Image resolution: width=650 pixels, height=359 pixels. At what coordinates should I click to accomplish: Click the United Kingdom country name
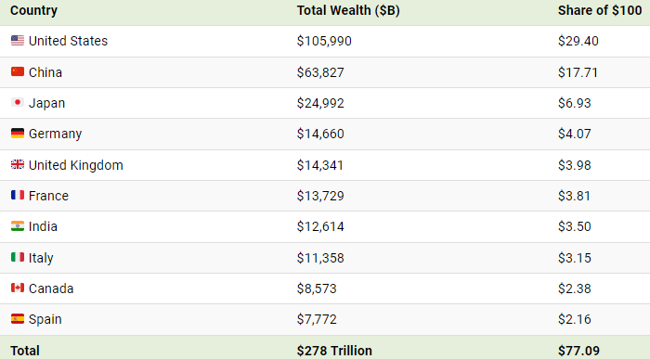[x=76, y=165]
